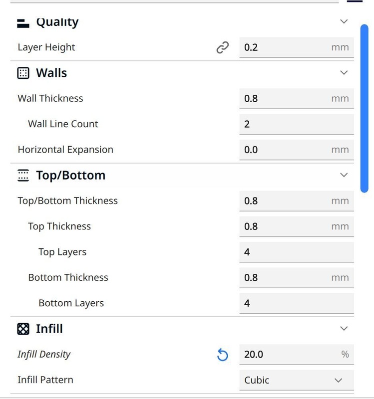The height and width of the screenshot is (399, 374).
Task: Collapse the Walls section chevron
Action: pyautogui.click(x=344, y=73)
